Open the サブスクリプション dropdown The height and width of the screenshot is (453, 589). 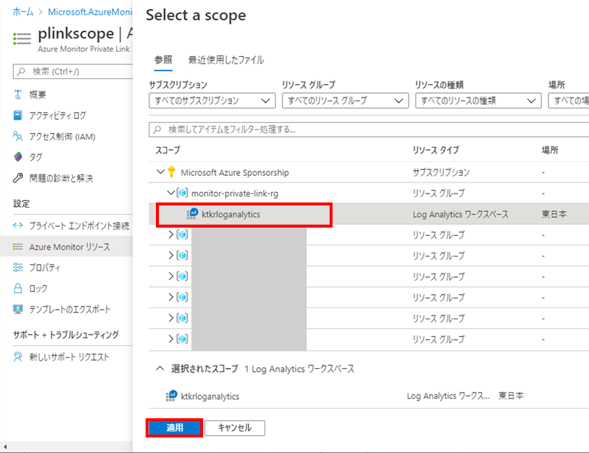(212, 101)
